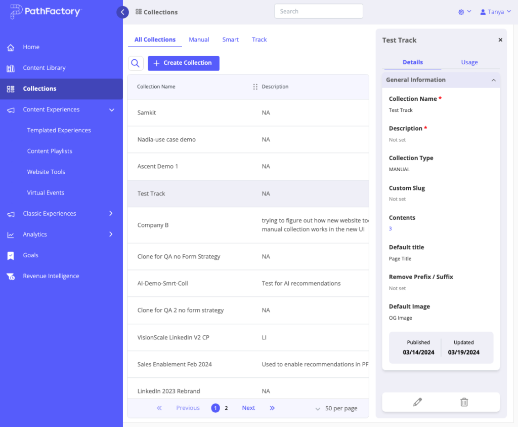Screen dimensions: 518x427
Task: Switch to the Smart collections tab
Action: point(230,39)
